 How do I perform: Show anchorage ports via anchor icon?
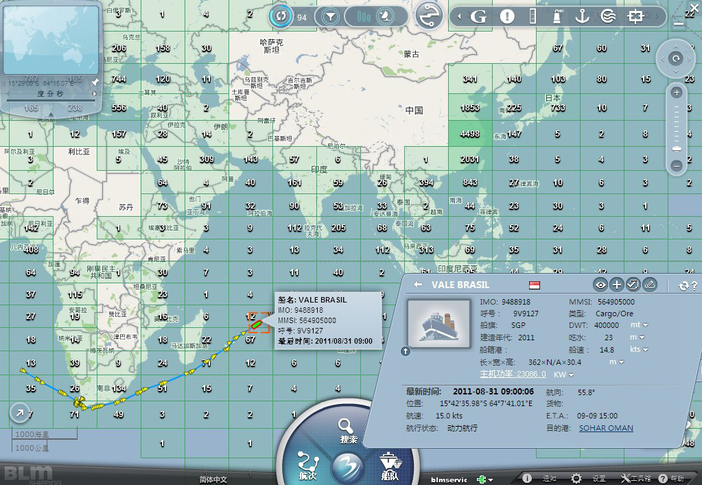pyautogui.click(x=582, y=16)
